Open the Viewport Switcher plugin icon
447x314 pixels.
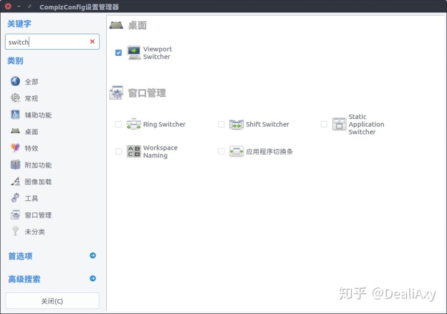133,53
